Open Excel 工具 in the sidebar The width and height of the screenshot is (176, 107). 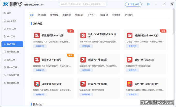point(12,29)
